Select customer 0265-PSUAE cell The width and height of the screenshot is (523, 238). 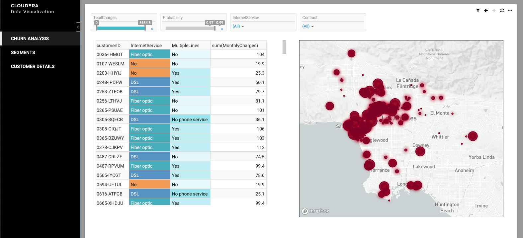click(x=112, y=110)
